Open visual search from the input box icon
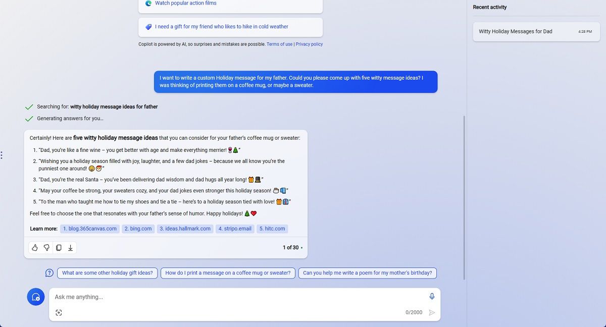This screenshot has height=327, width=606. click(x=59, y=312)
